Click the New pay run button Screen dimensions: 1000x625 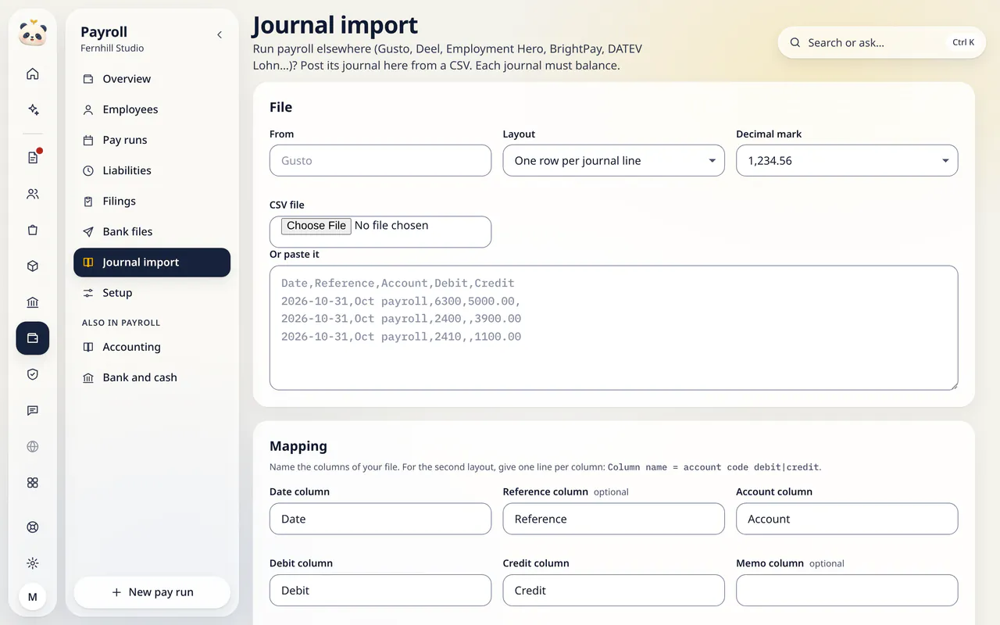click(152, 592)
